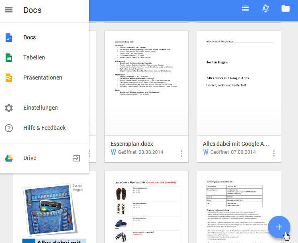Viewport: 298px width, 243px height.
Task: Select Docs in the navigation drawer
Action: point(45,37)
